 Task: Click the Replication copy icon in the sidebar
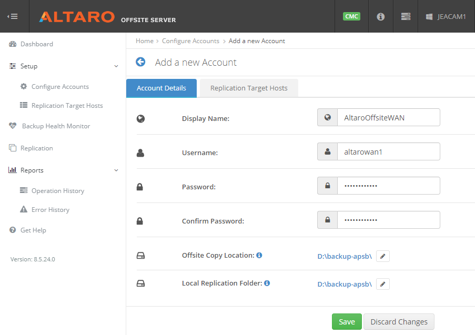13,148
